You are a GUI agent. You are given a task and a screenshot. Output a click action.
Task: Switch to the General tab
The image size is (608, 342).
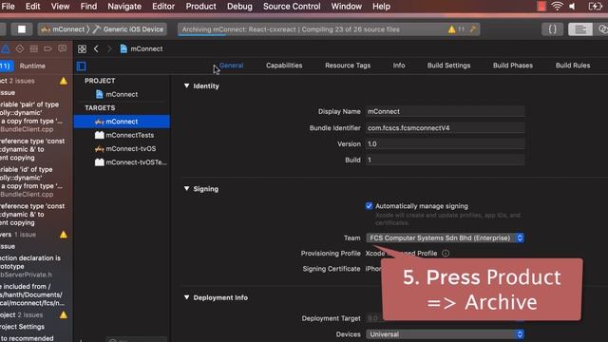(231, 66)
